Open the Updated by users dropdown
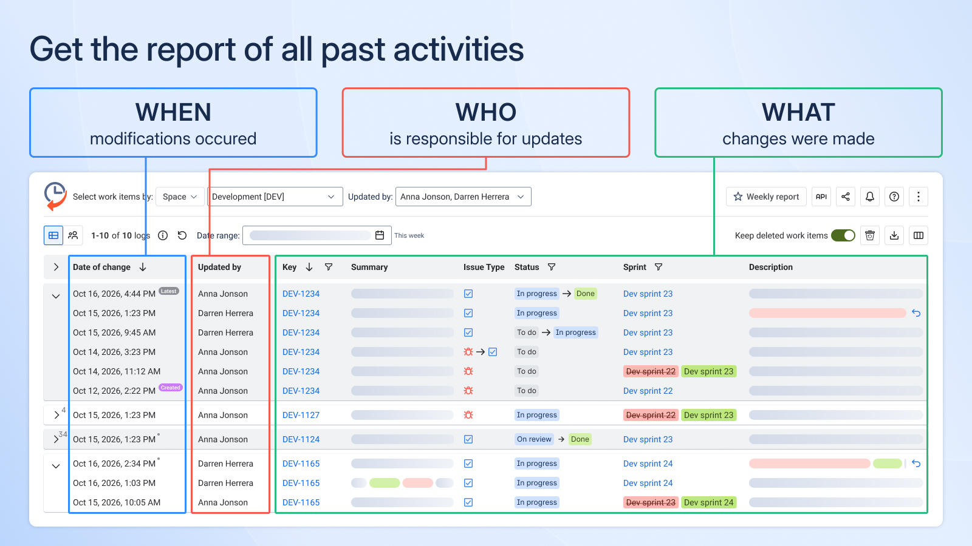Screen dimensions: 972x546 [x=464, y=197]
